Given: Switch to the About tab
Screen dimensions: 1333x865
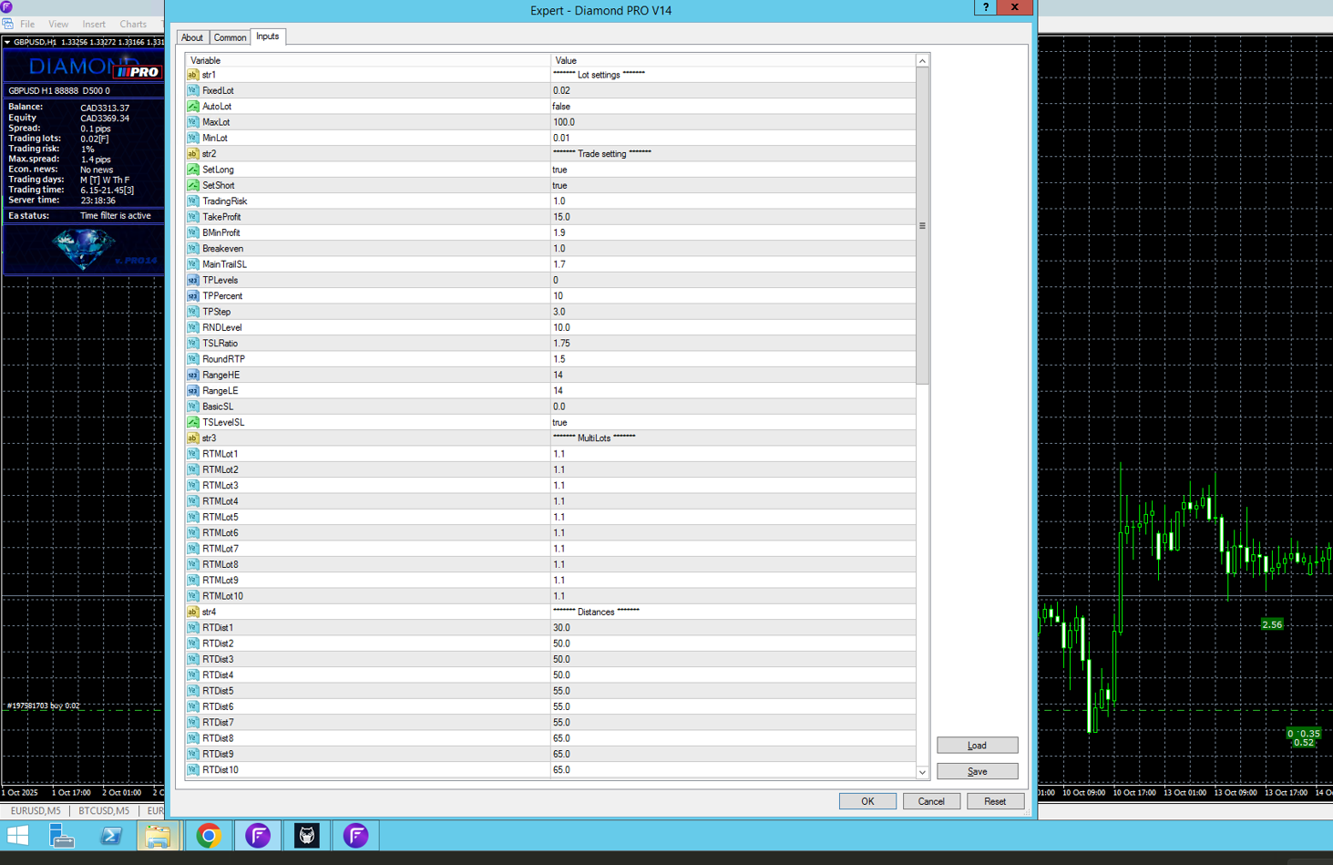Looking at the screenshot, I should click(192, 37).
